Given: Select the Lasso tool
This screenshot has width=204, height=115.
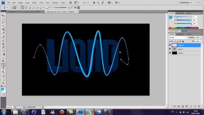Looking at the screenshot, I should click(3, 23).
